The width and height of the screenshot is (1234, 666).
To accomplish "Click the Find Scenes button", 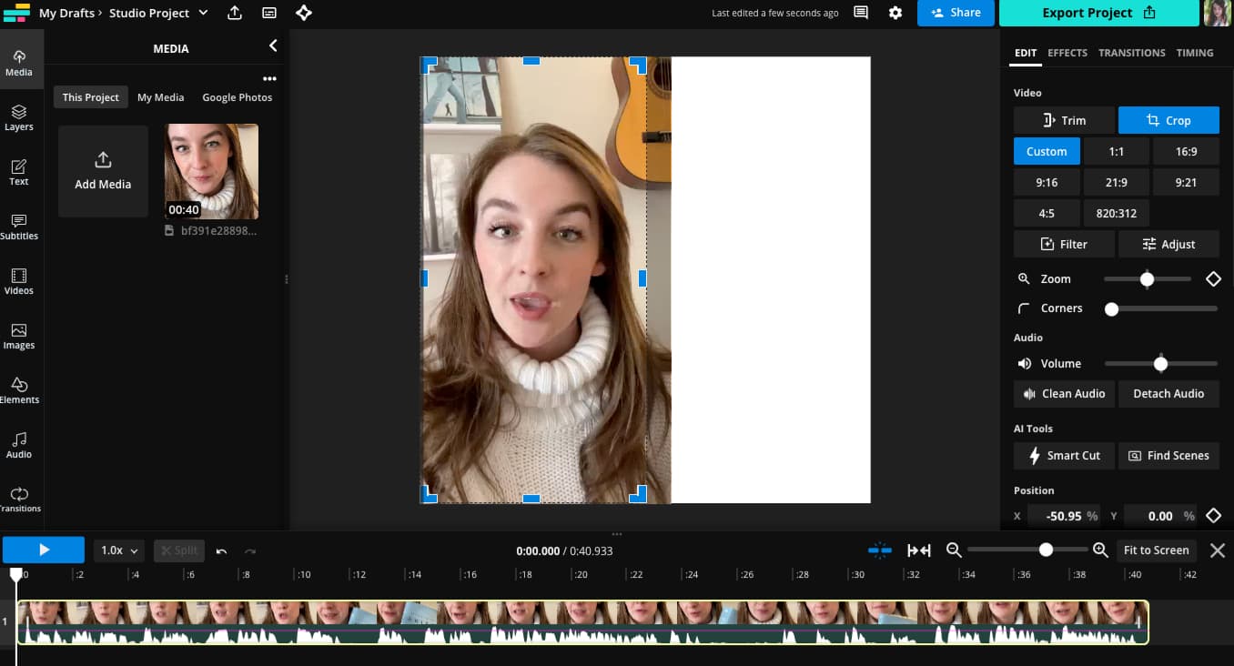I will (x=1168, y=455).
